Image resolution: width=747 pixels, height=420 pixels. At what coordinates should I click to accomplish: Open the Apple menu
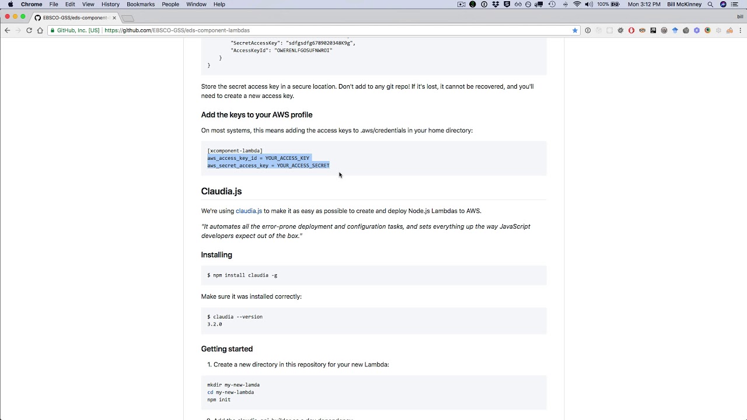10,4
